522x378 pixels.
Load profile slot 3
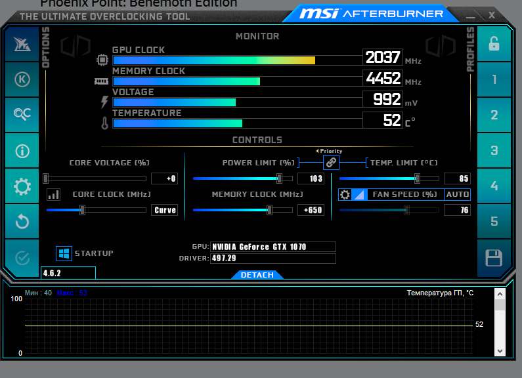click(x=494, y=151)
